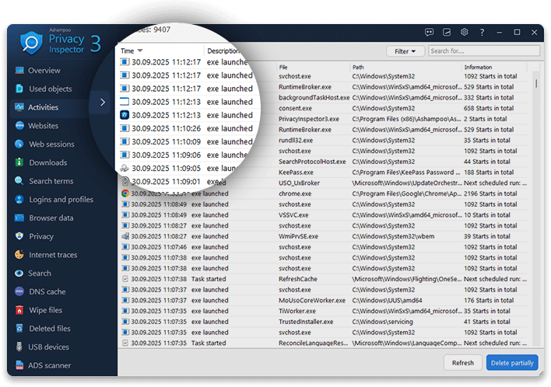
Task: Select Logins and profiles menu item
Action: [x=61, y=200]
